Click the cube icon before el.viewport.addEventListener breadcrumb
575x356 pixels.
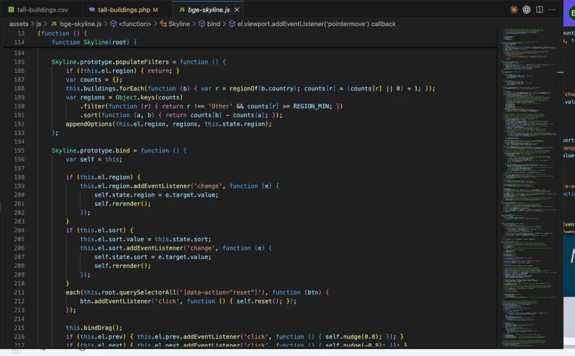point(232,24)
